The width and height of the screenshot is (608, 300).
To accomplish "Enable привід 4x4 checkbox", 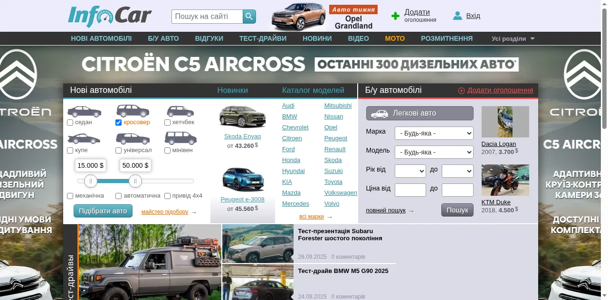I will 167,196.
